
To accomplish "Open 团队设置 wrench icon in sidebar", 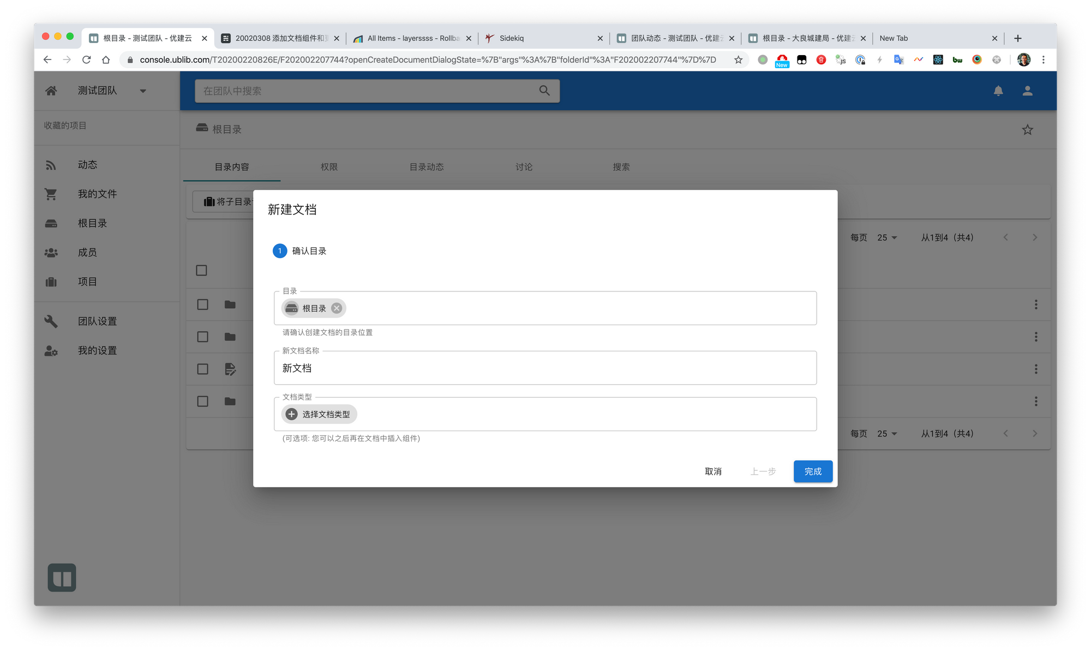I will [51, 321].
